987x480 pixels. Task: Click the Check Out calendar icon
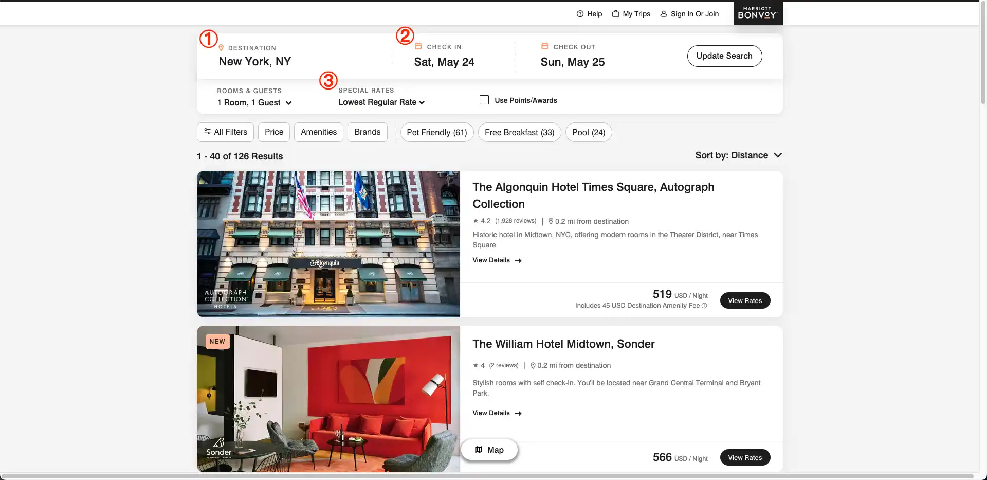click(545, 46)
